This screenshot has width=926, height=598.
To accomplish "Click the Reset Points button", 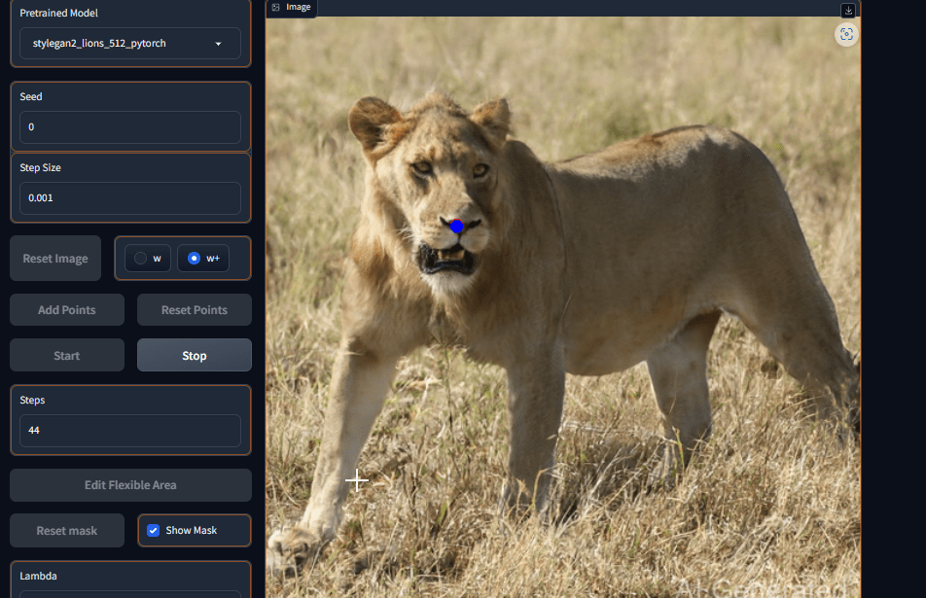I will (195, 309).
